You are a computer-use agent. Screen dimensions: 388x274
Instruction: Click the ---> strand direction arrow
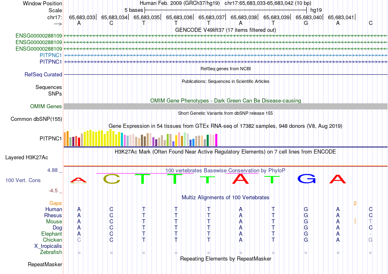click(x=58, y=24)
